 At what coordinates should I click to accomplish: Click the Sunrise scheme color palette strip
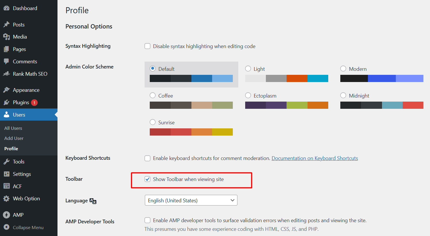(191, 132)
